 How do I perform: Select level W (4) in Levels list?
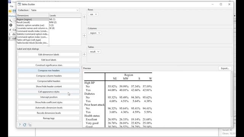point(52,28)
